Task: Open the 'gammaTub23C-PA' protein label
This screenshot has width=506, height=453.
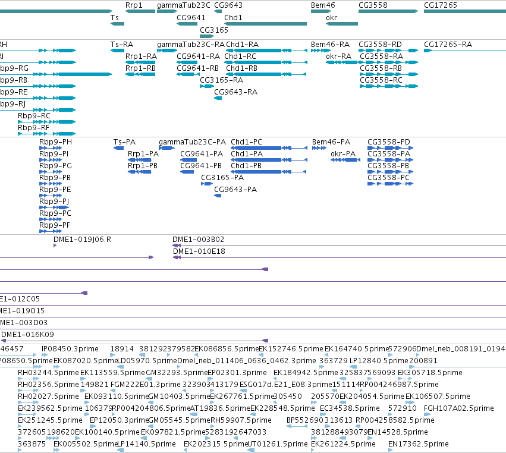Action: 192,142
